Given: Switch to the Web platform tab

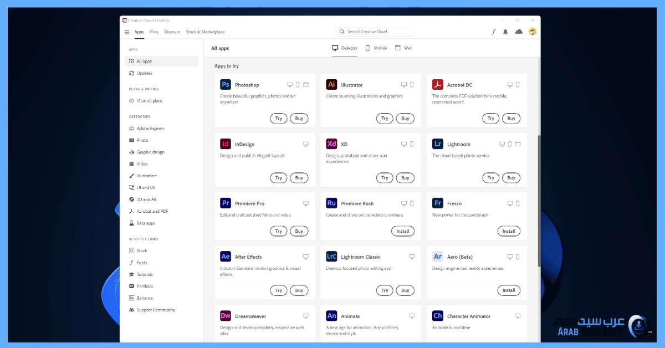Looking at the screenshot, I should (x=404, y=48).
